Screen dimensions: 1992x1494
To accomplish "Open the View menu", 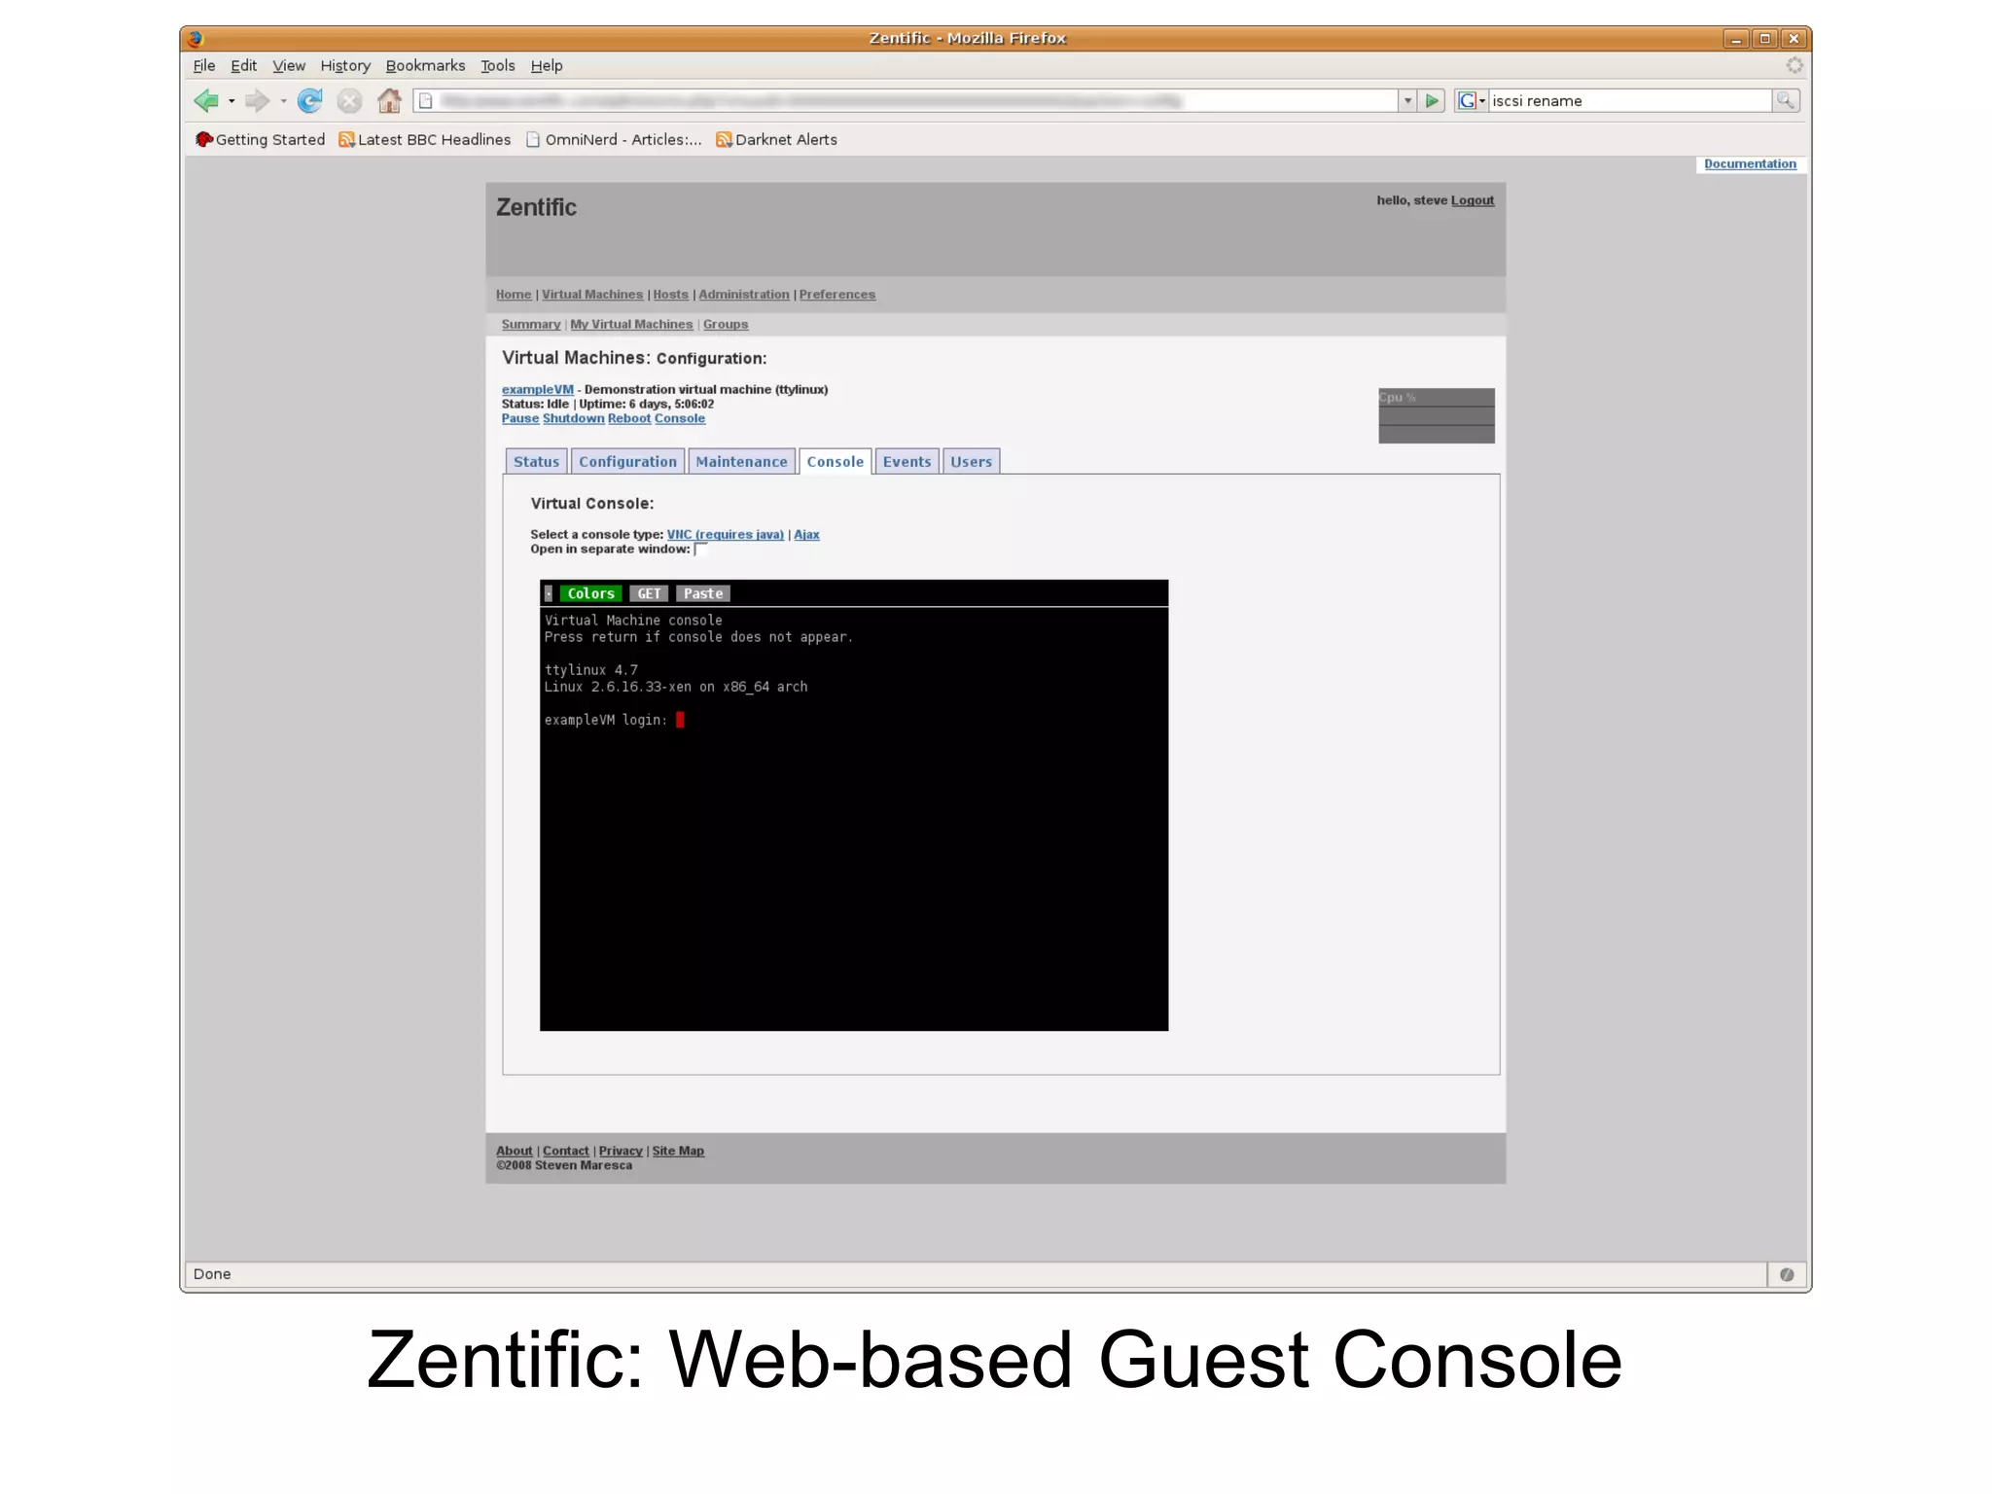I will coord(289,65).
